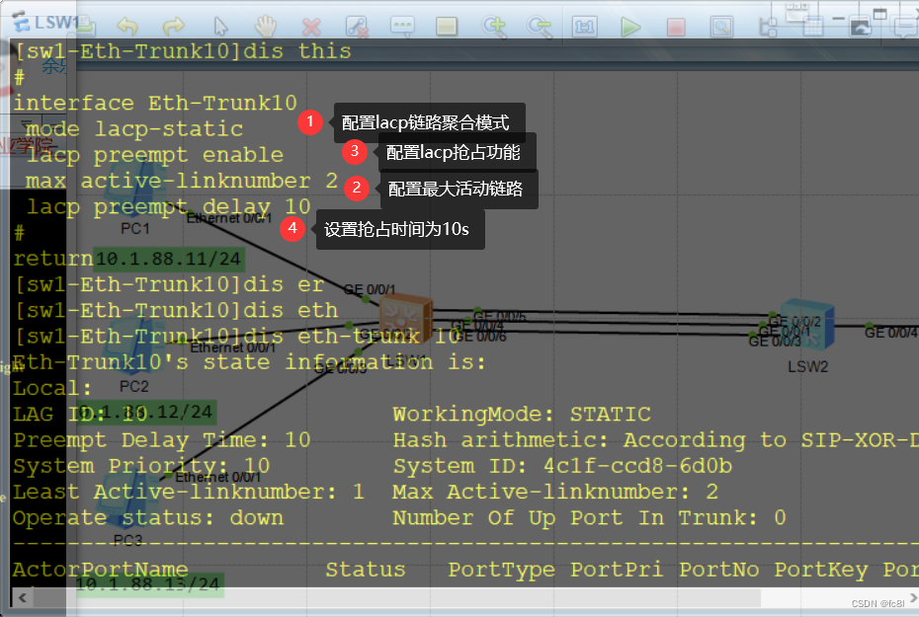
Task: Click the horizontal scrollbar right arrow
Action: (x=912, y=597)
